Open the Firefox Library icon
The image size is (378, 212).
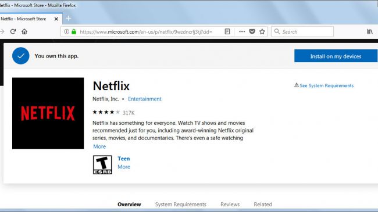tap(369, 31)
